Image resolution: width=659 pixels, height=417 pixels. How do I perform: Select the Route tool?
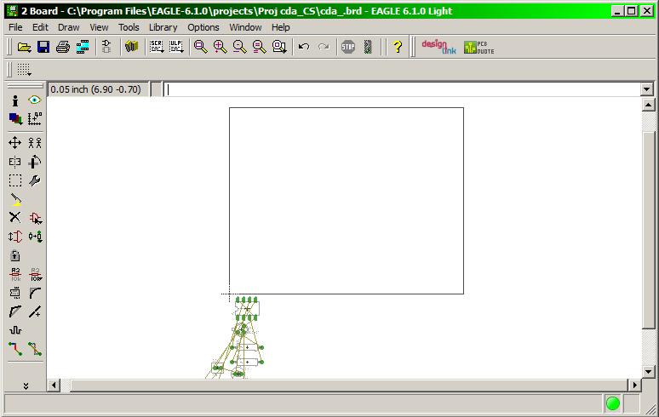coord(15,349)
